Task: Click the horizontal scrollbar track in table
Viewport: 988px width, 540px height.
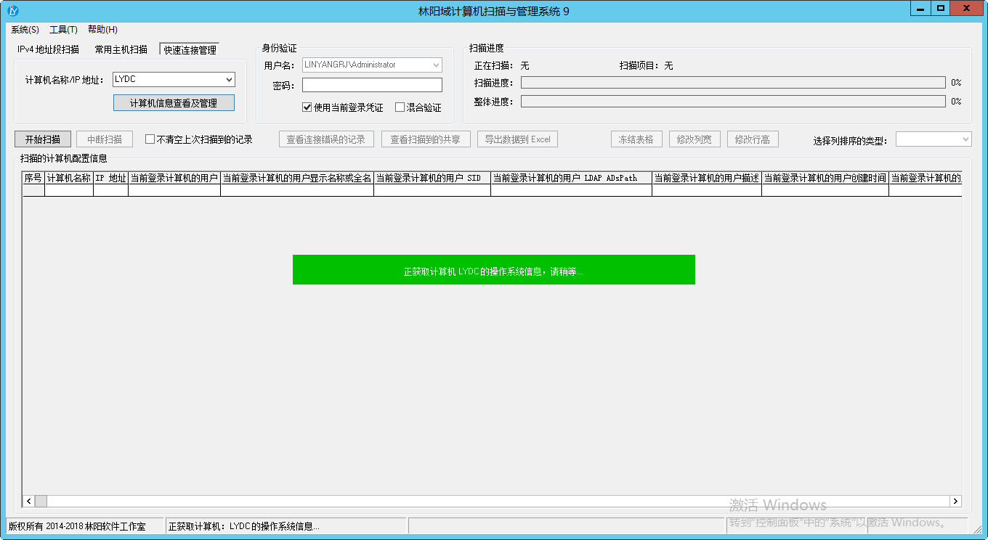Action: (x=494, y=502)
